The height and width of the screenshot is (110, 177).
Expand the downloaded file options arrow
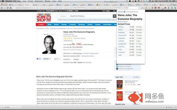point(21,107)
